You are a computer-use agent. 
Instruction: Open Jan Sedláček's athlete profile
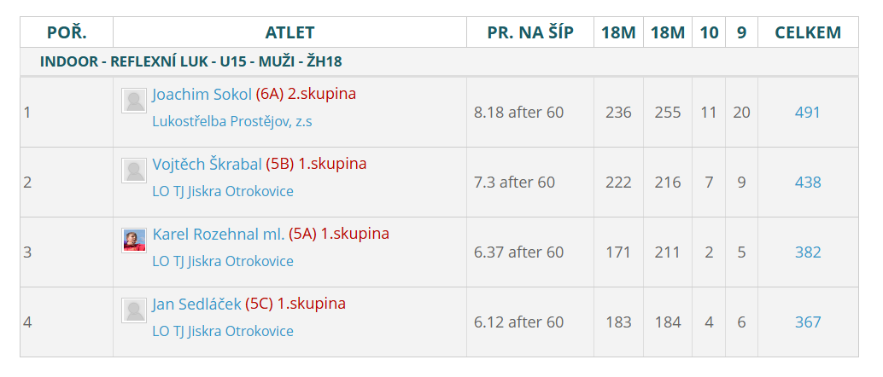(x=196, y=304)
